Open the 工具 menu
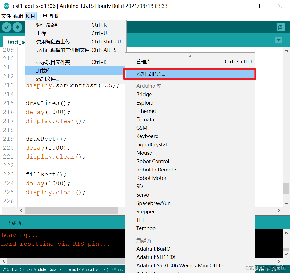Screen dimensions: 290x273 pos(43,16)
